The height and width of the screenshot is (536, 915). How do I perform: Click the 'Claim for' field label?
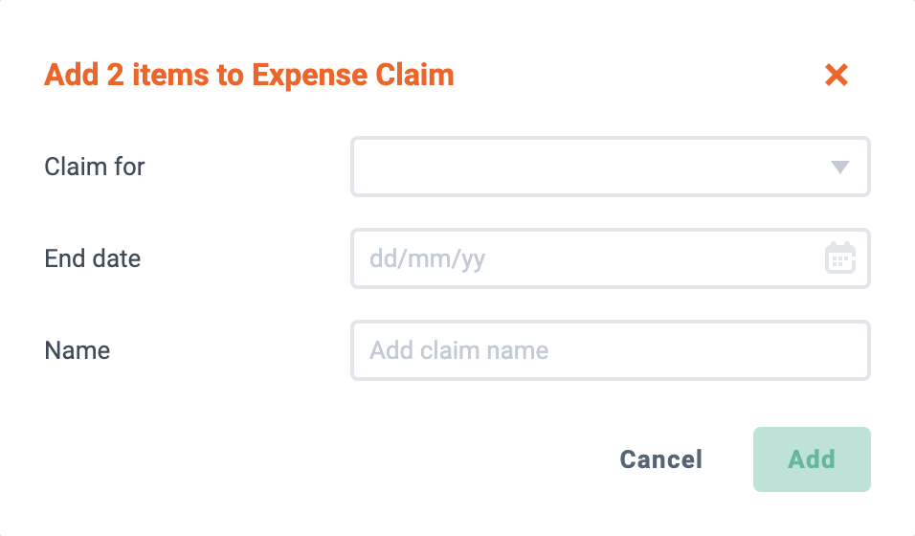click(x=95, y=167)
